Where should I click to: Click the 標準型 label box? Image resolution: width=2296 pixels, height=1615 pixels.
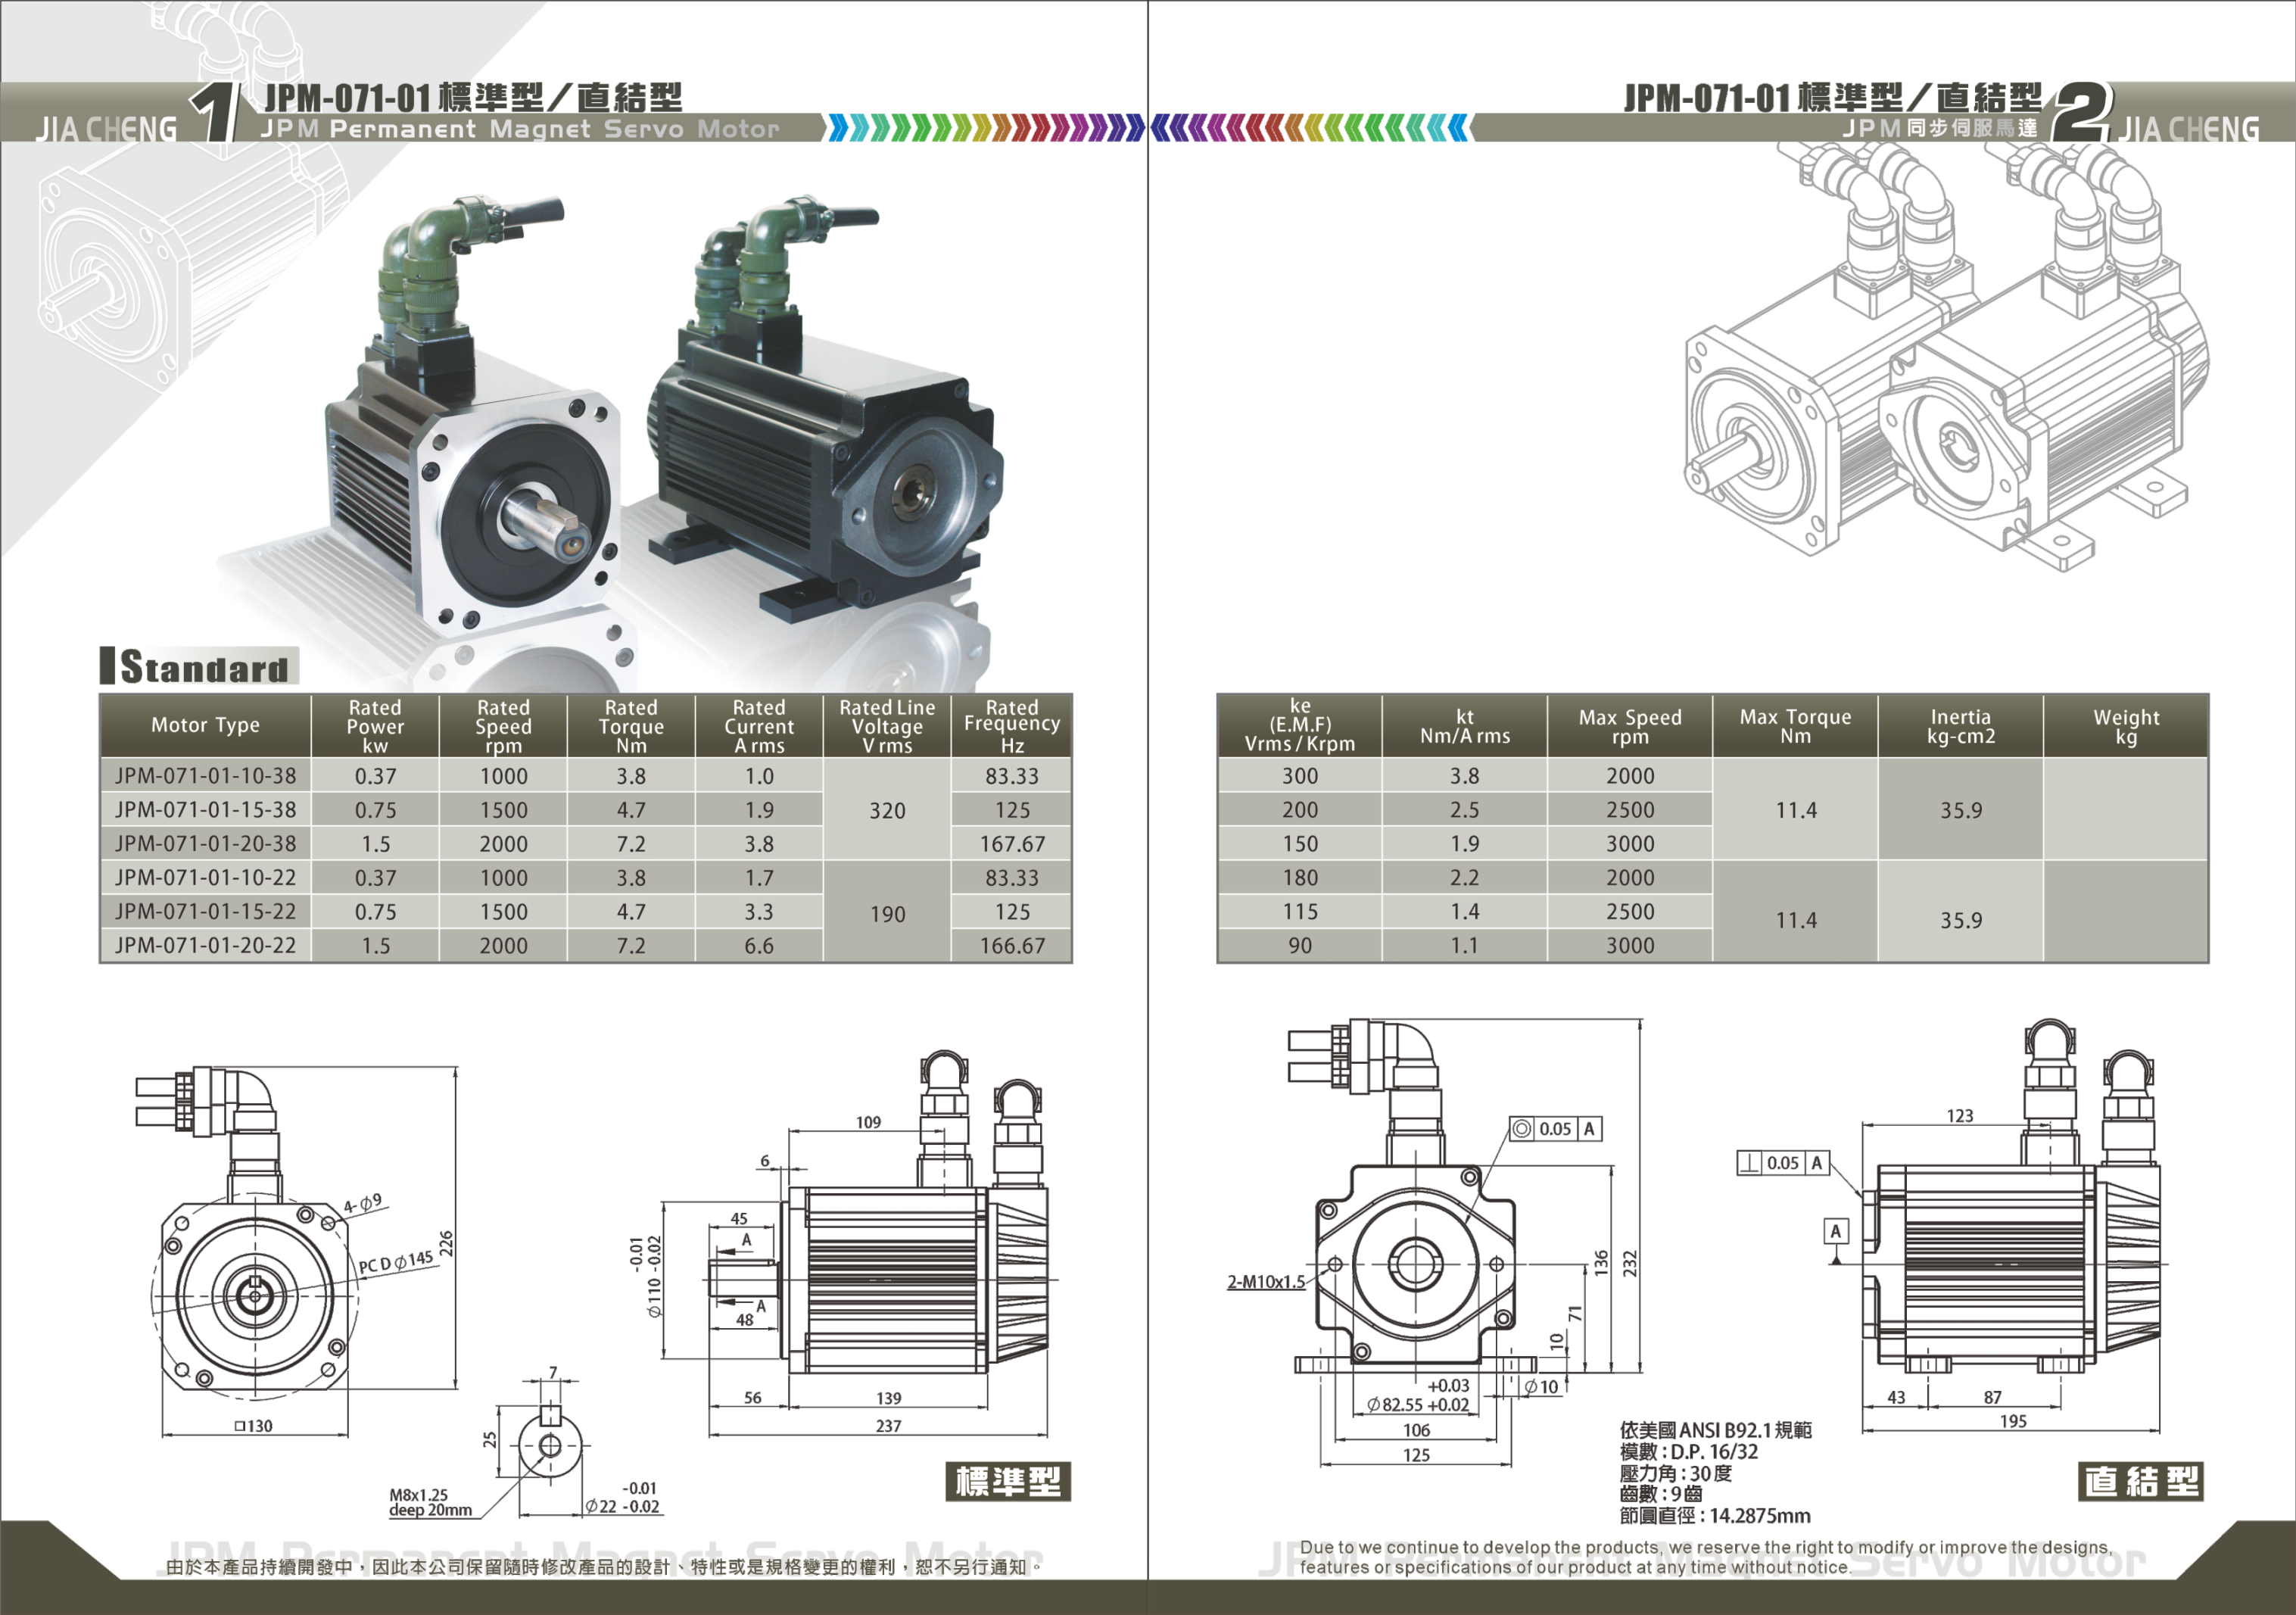coord(1008,1481)
